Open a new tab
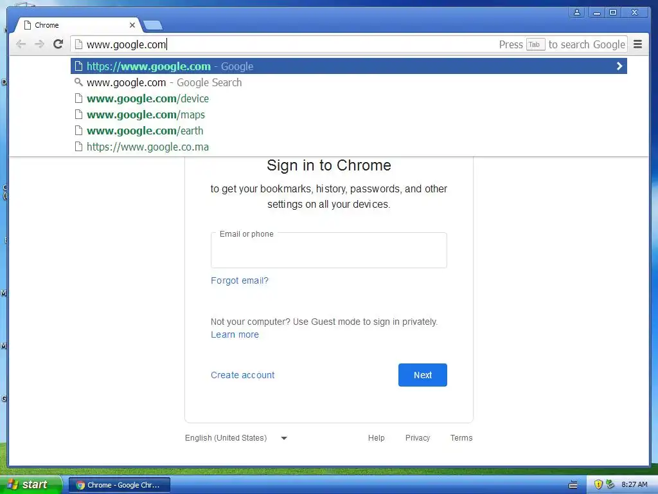The height and width of the screenshot is (494, 658). coord(153,26)
